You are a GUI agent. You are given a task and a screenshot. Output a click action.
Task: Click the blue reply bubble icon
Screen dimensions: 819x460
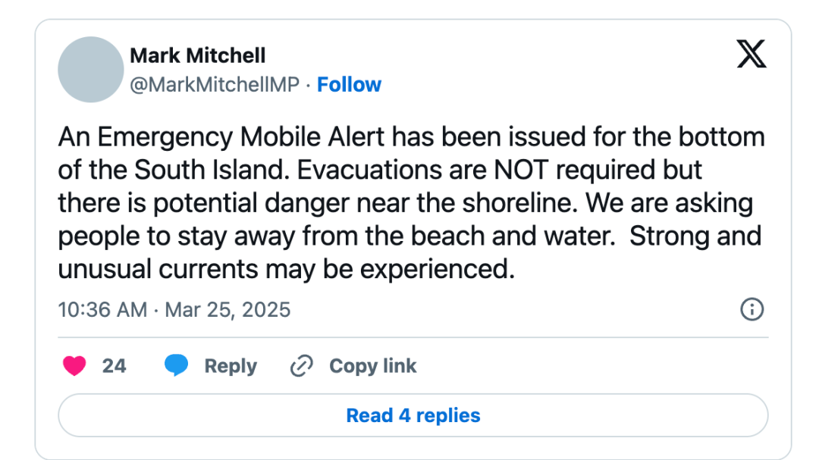pyautogui.click(x=176, y=365)
